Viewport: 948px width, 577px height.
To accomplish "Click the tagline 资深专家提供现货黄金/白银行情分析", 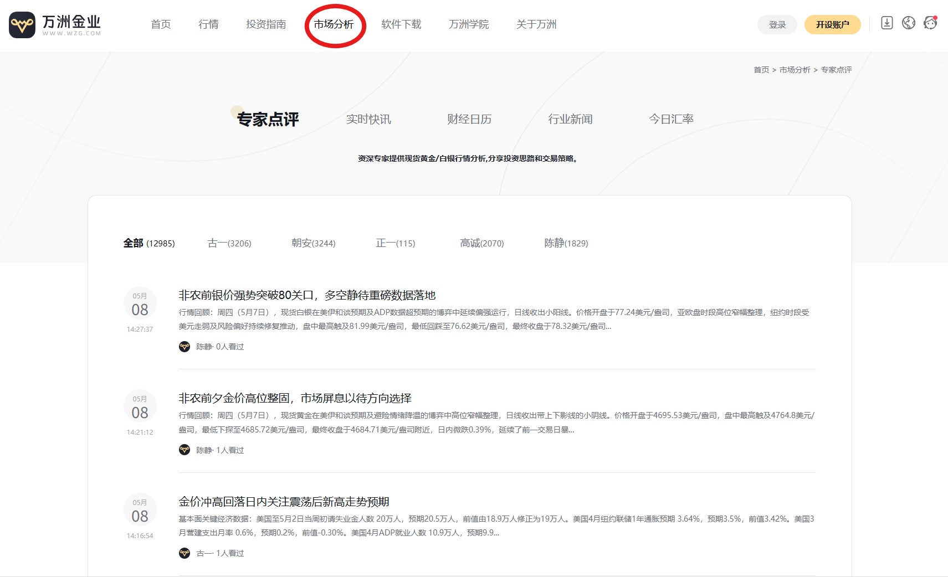I will [x=469, y=158].
